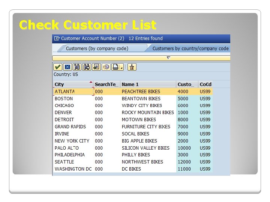Select the NEW YORK CITY cell

click(x=73, y=141)
